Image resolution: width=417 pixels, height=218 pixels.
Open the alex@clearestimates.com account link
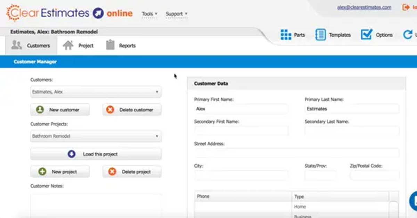point(364,7)
